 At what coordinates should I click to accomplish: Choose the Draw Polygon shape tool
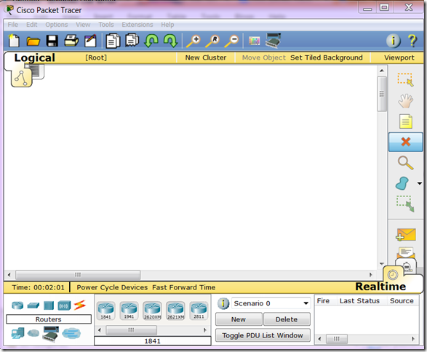pos(402,183)
